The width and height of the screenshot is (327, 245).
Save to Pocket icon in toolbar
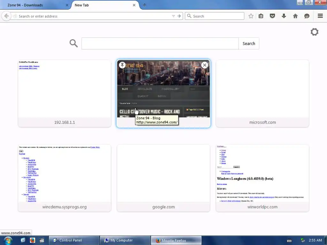272,16
